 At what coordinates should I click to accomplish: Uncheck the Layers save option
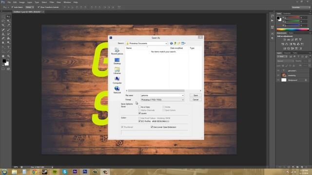139,113
